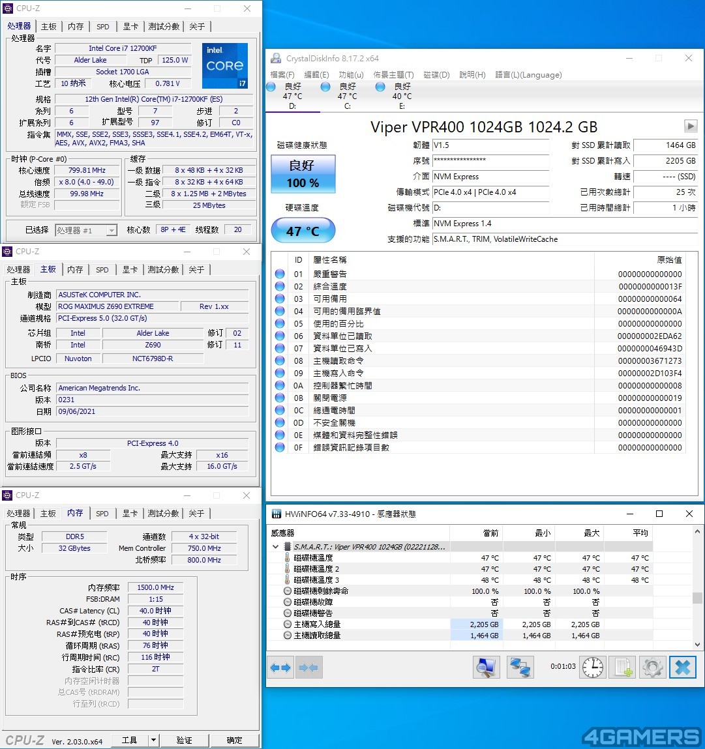Viewport: 705px width, 749px height.
Task: Open the 功能(u) menu in CrystalDiskInfo
Action: [352, 75]
